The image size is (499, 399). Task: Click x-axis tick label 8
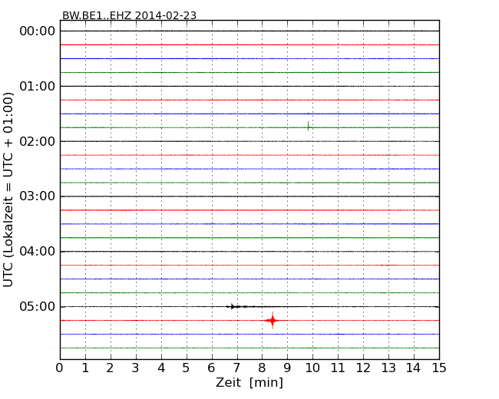(262, 368)
